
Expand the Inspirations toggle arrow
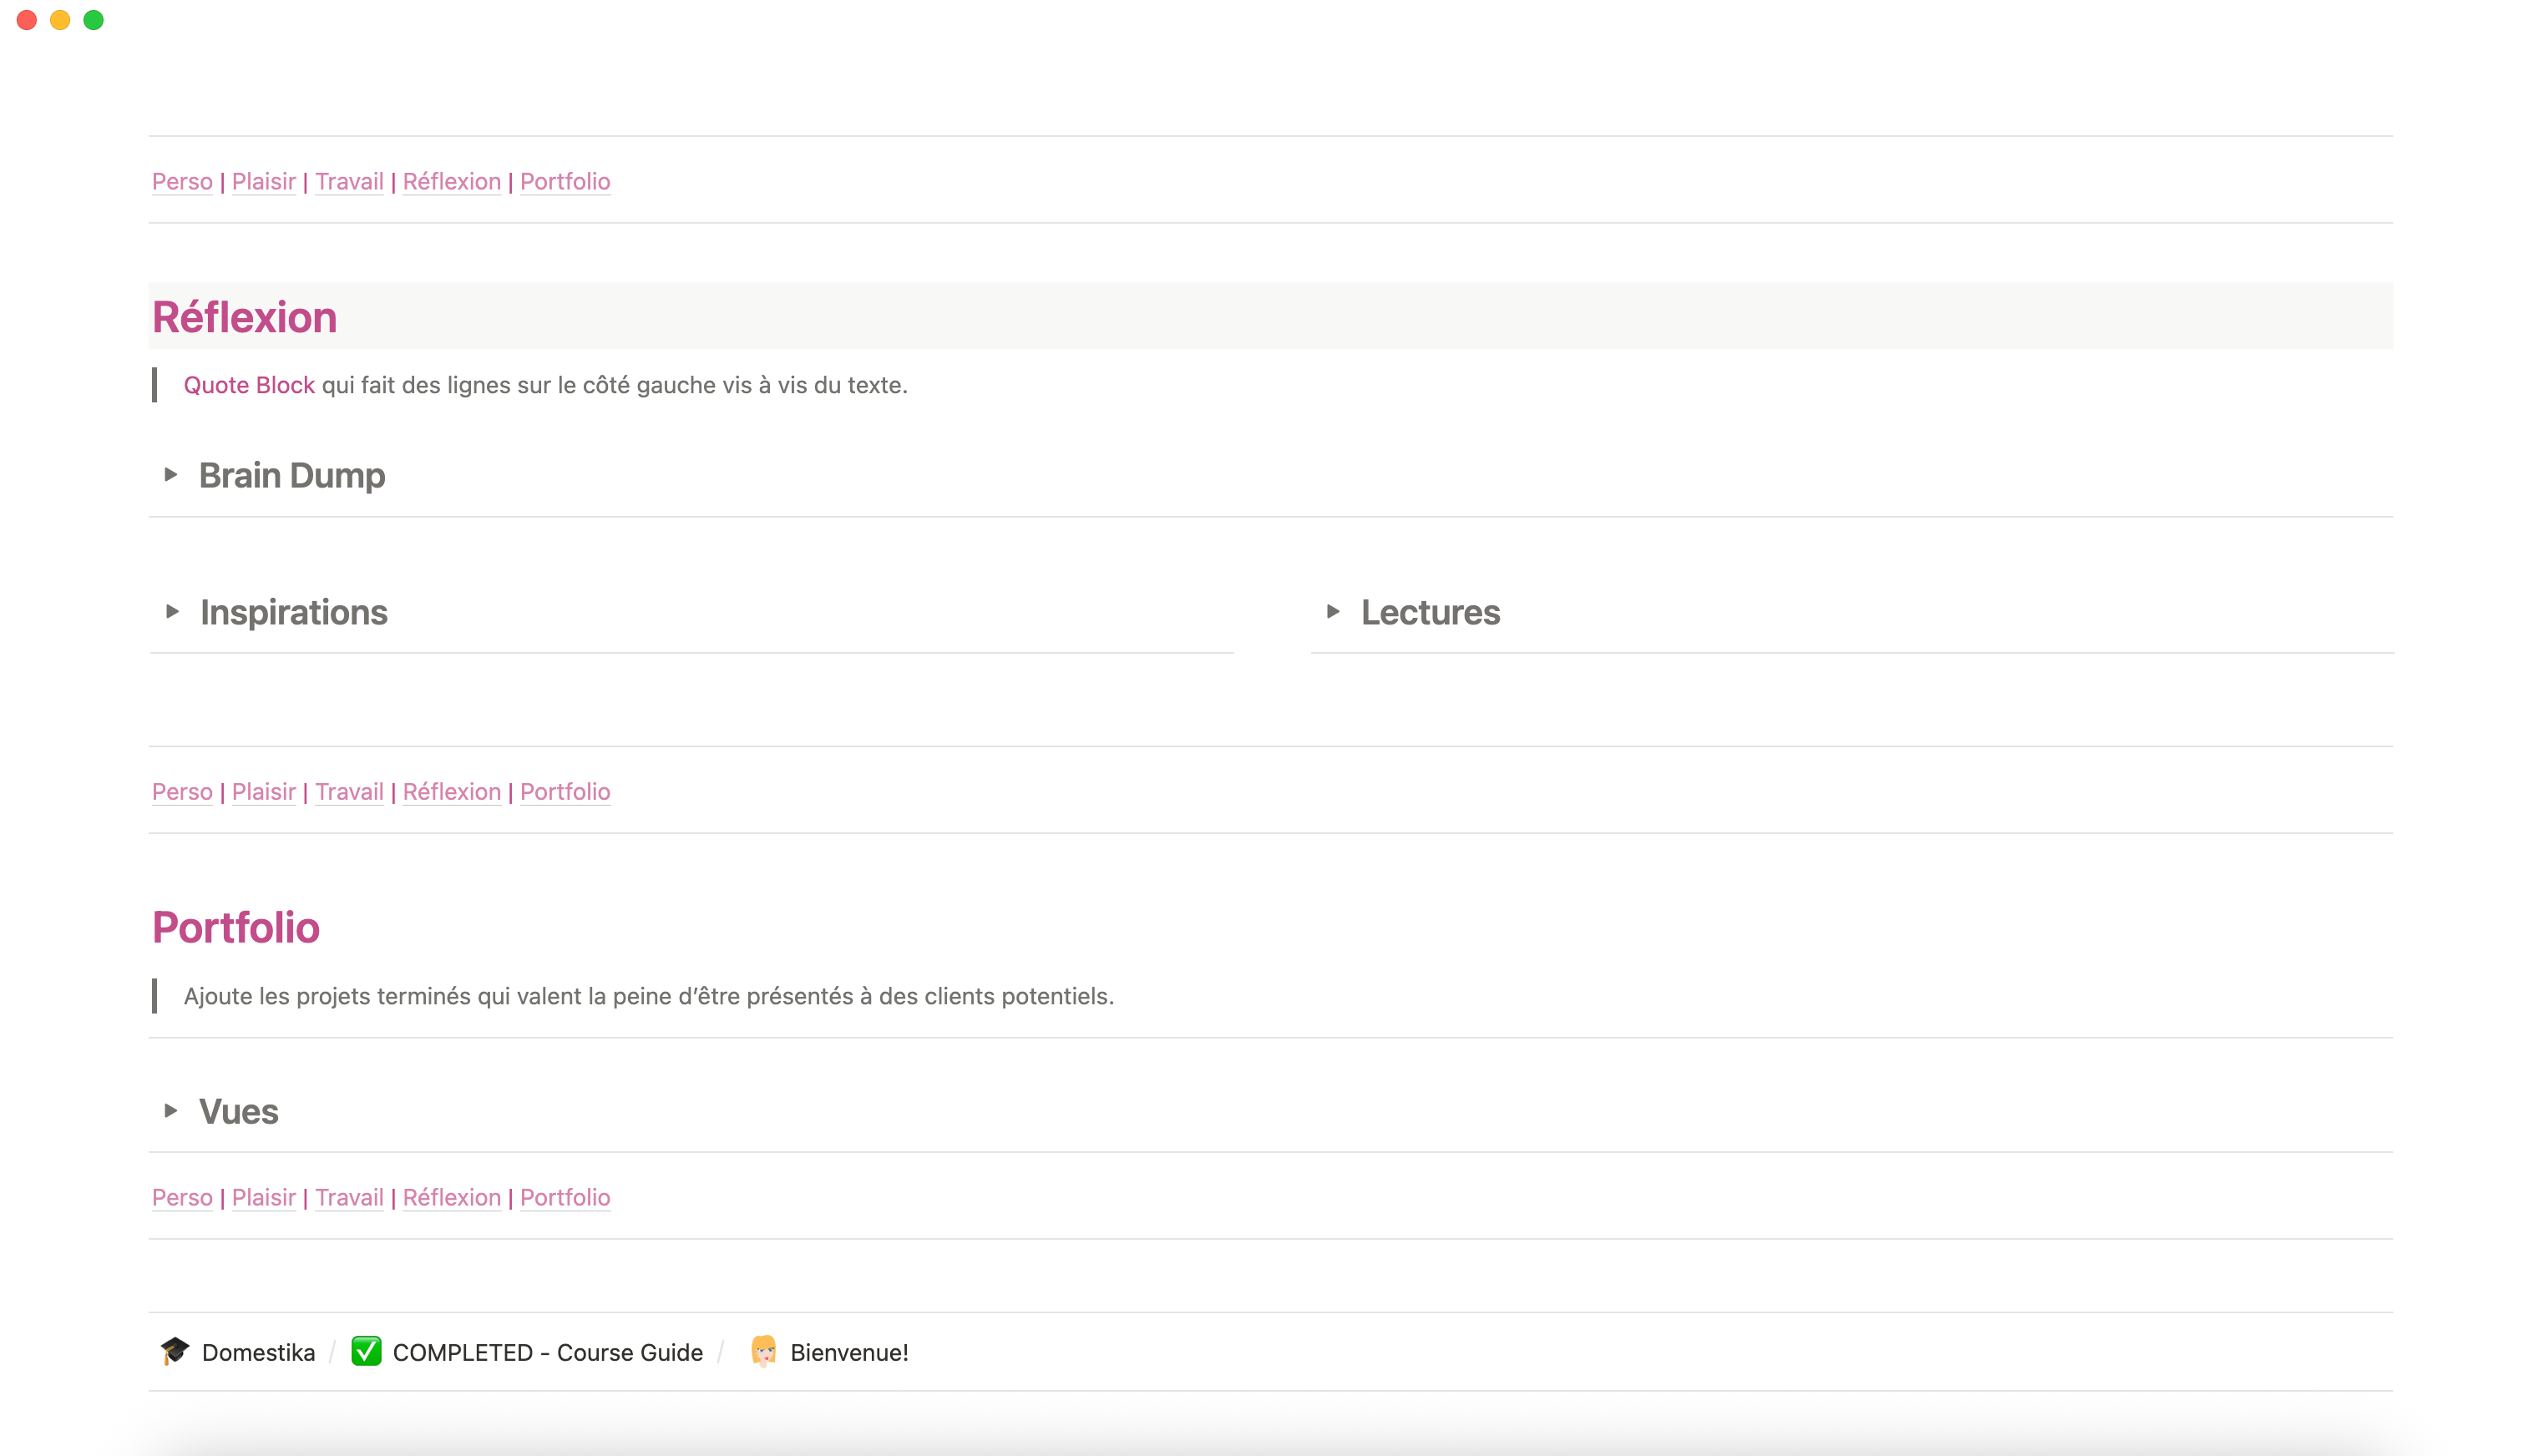pos(172,612)
